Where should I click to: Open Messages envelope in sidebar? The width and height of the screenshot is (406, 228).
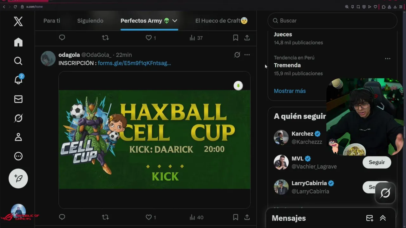point(18,99)
